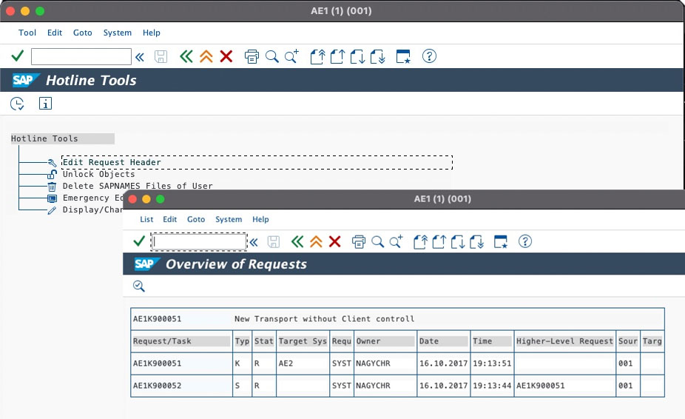685x419 pixels.
Task: Collapse command field arrow in Overview of Requests
Action: [254, 242]
